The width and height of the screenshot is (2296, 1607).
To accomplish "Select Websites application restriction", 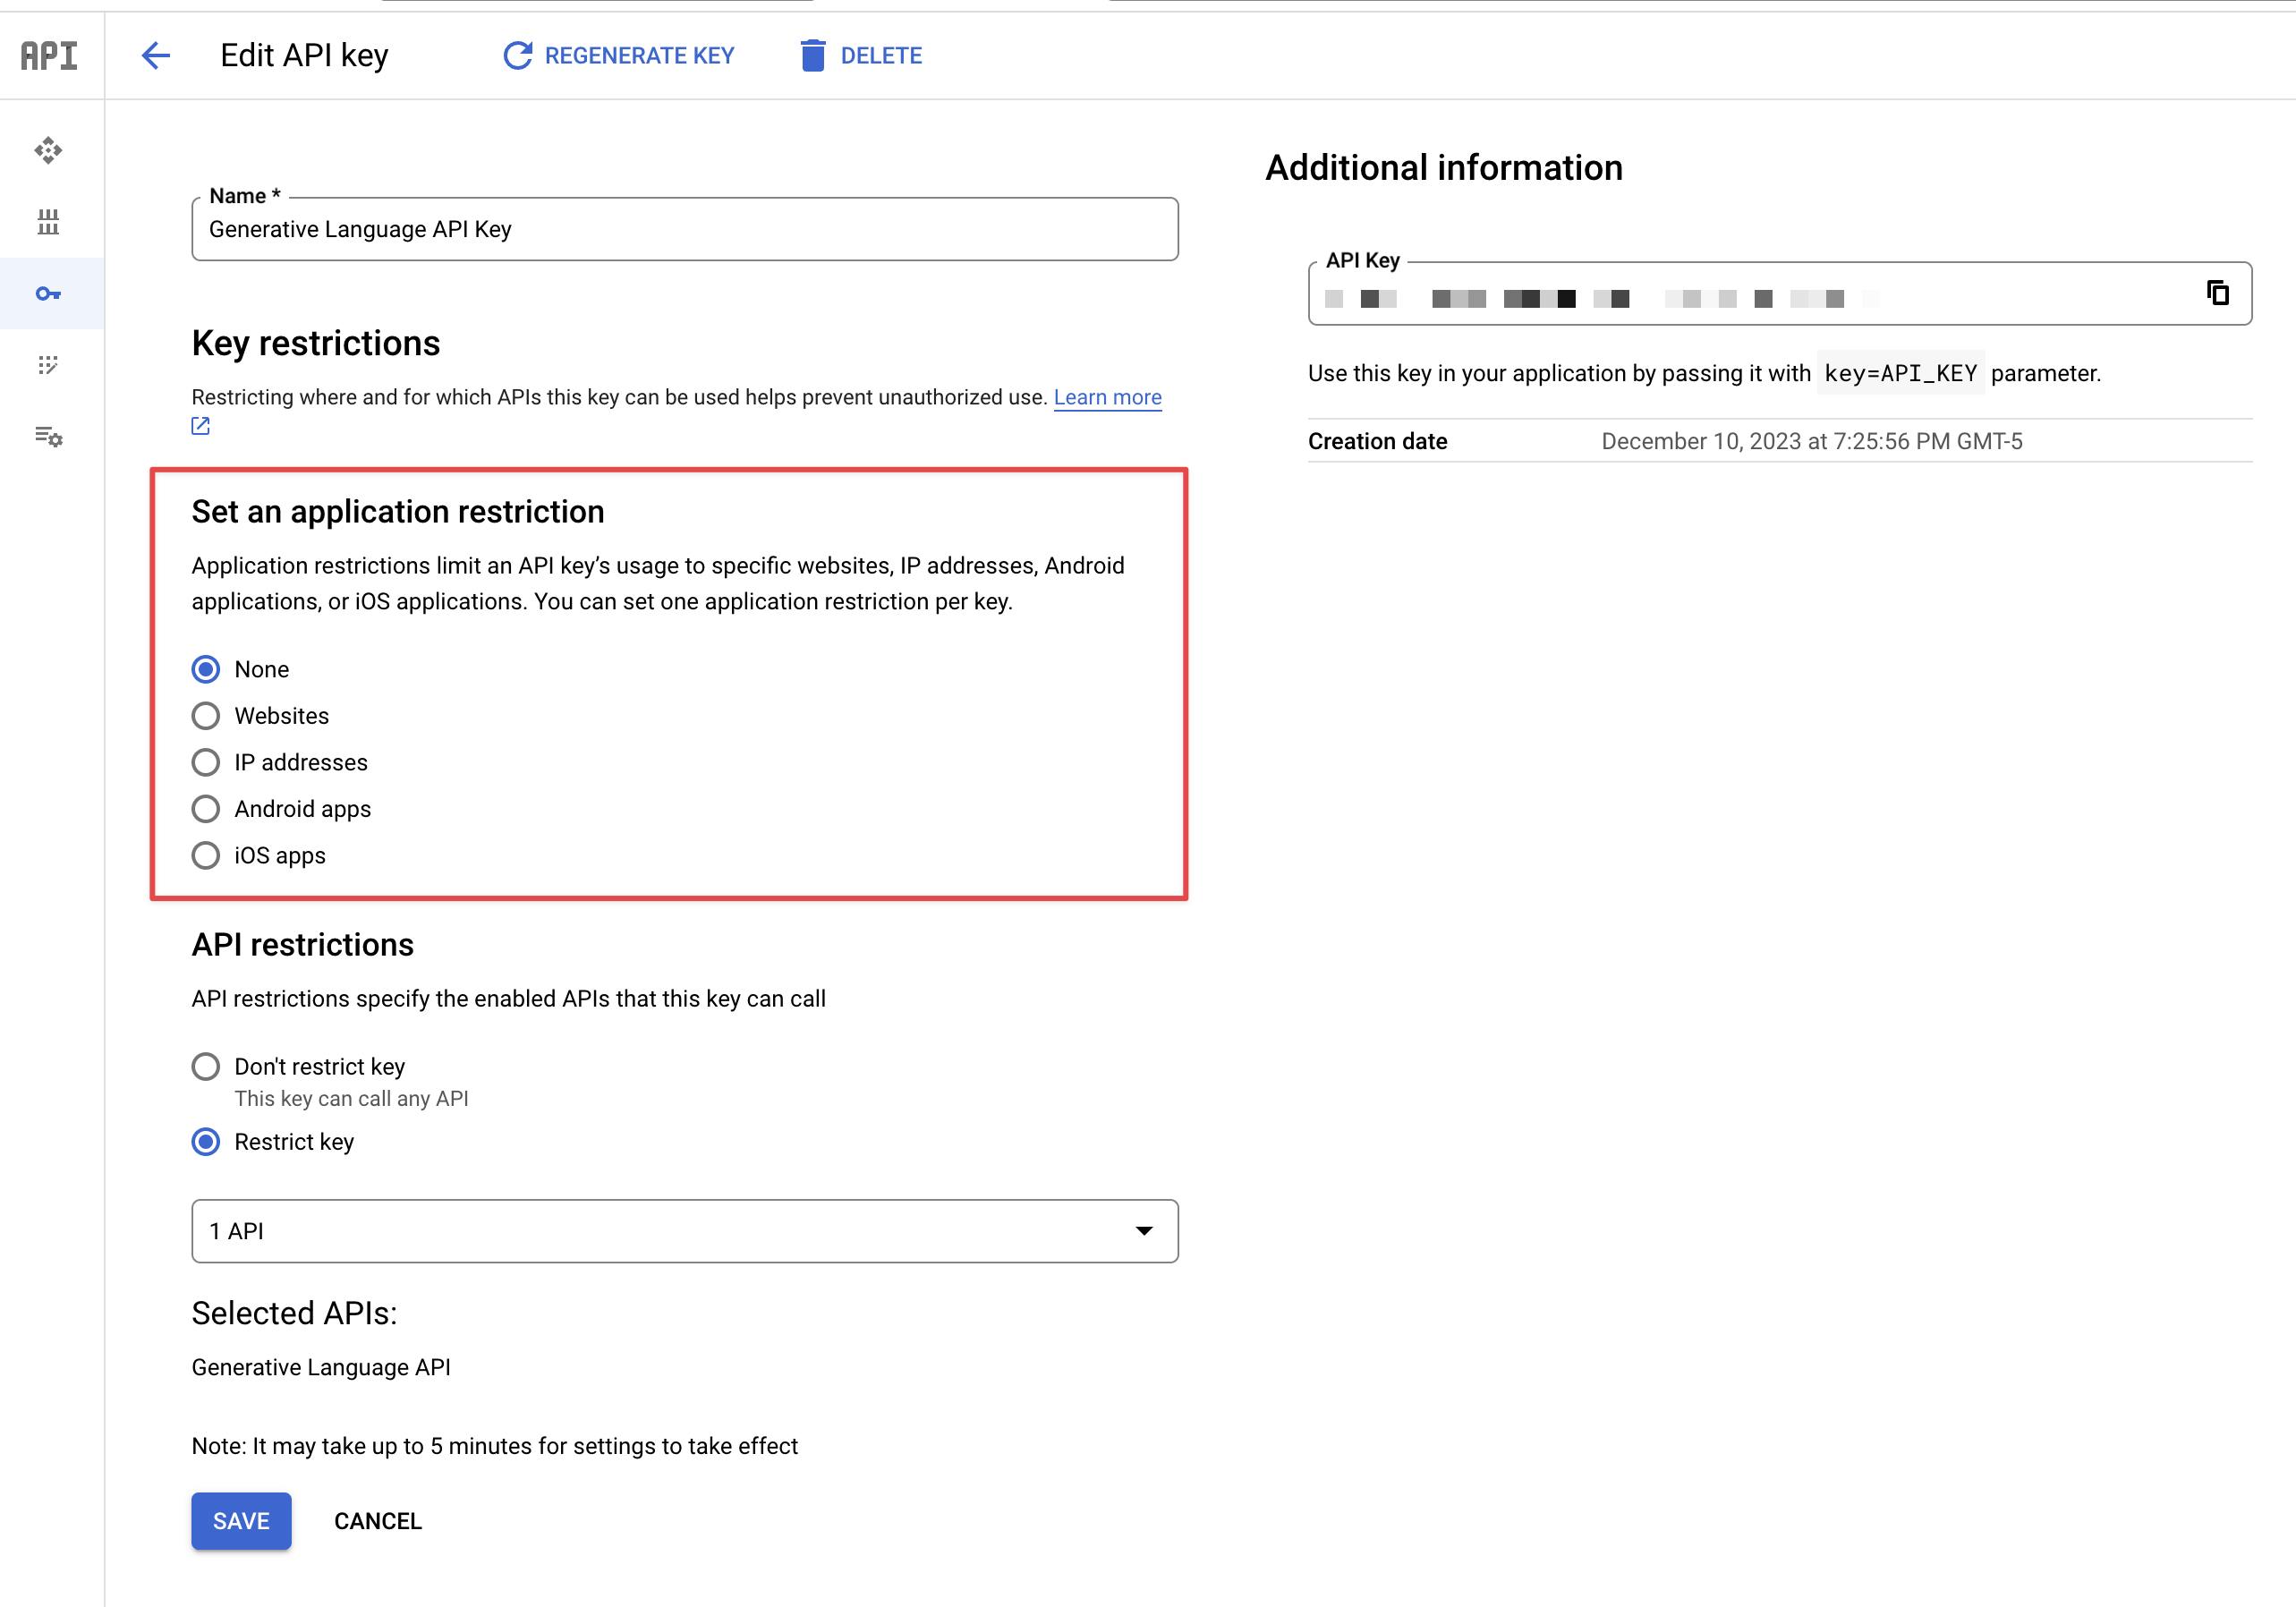I will (x=206, y=716).
